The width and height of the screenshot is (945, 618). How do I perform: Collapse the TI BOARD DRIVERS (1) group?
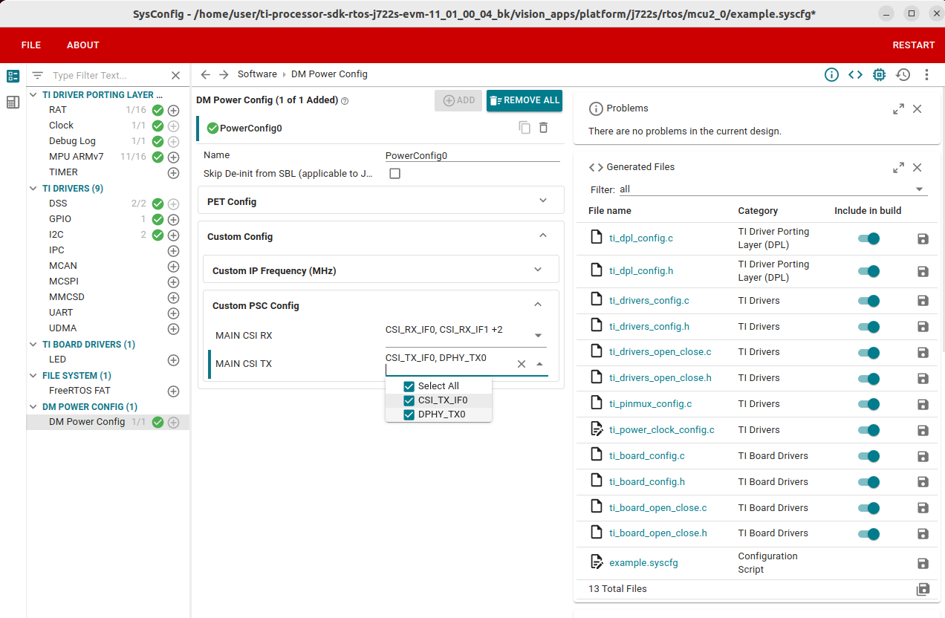[x=34, y=345]
